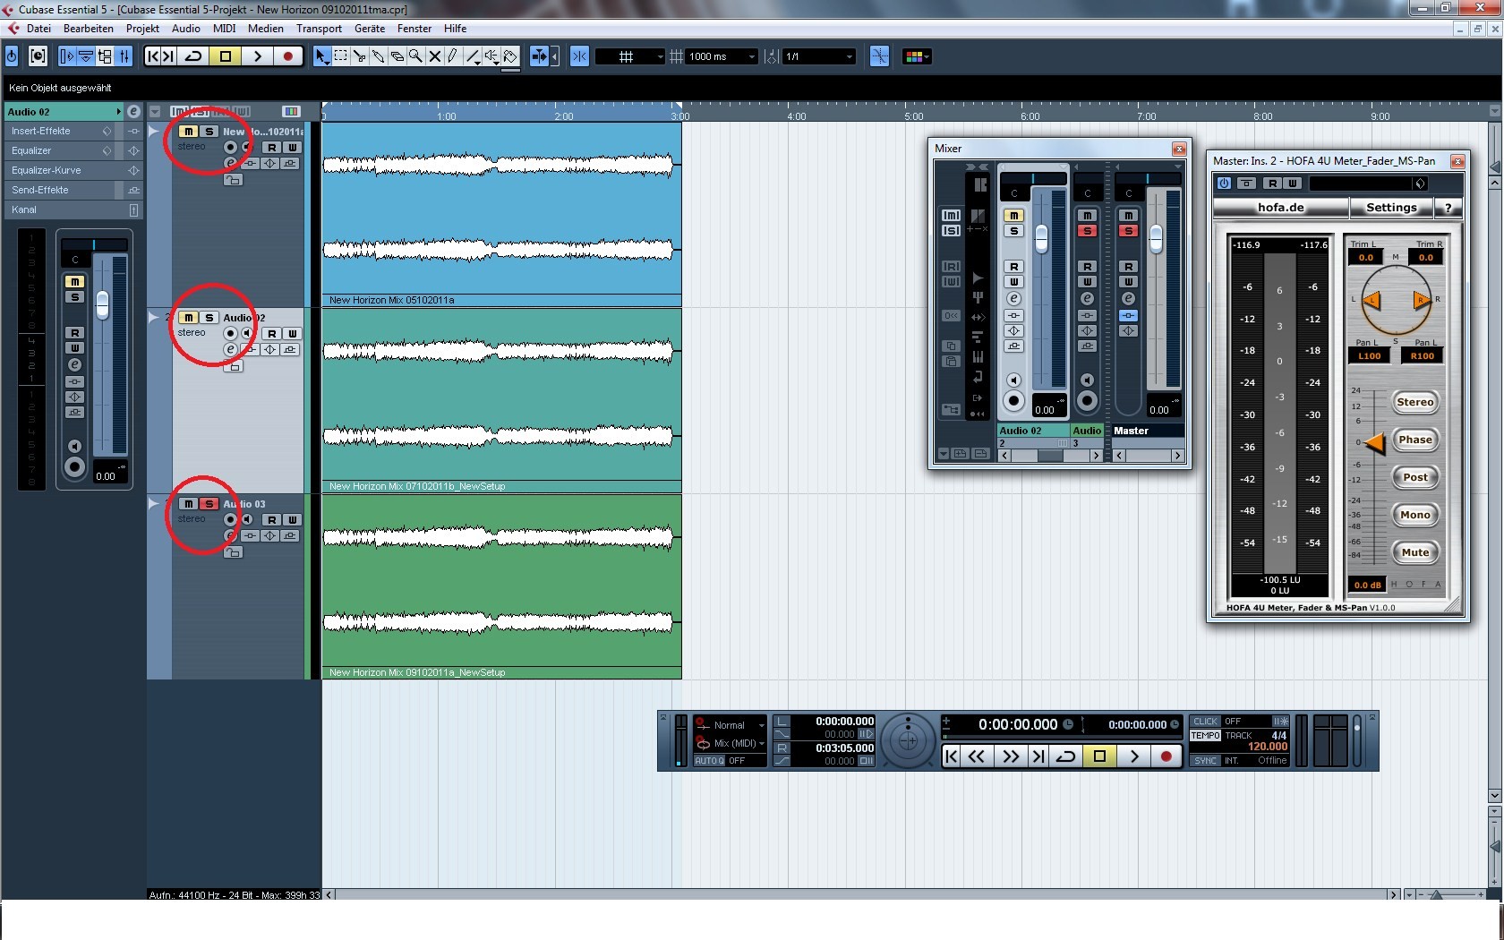Select the Range Selection tool
This screenshot has height=940, width=1504.
tap(340, 56)
